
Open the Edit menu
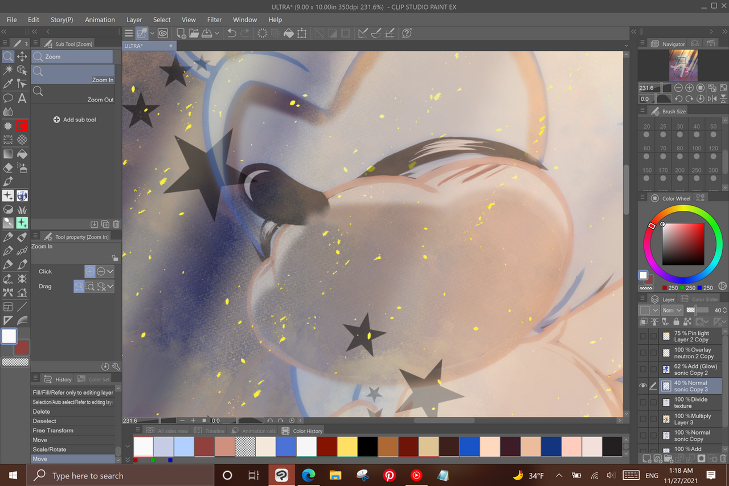click(x=34, y=19)
